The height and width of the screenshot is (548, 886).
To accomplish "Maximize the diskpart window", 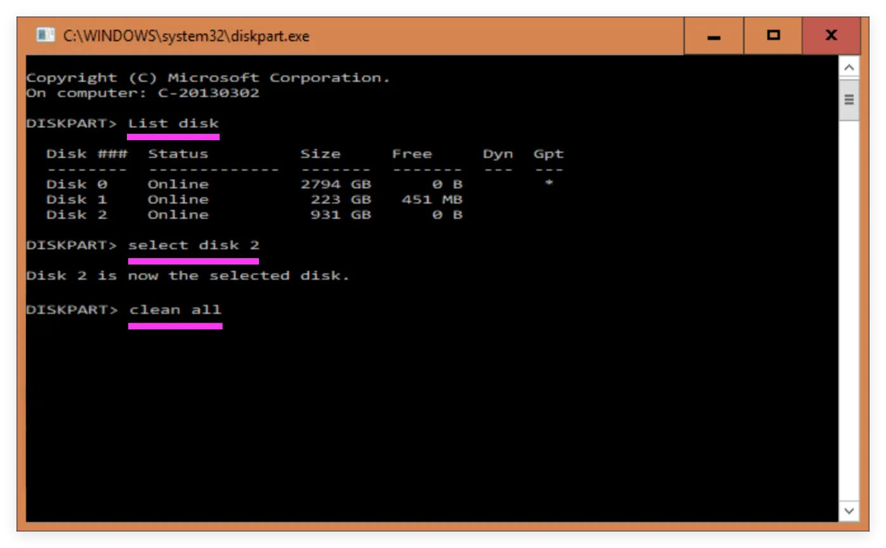I will 773,36.
